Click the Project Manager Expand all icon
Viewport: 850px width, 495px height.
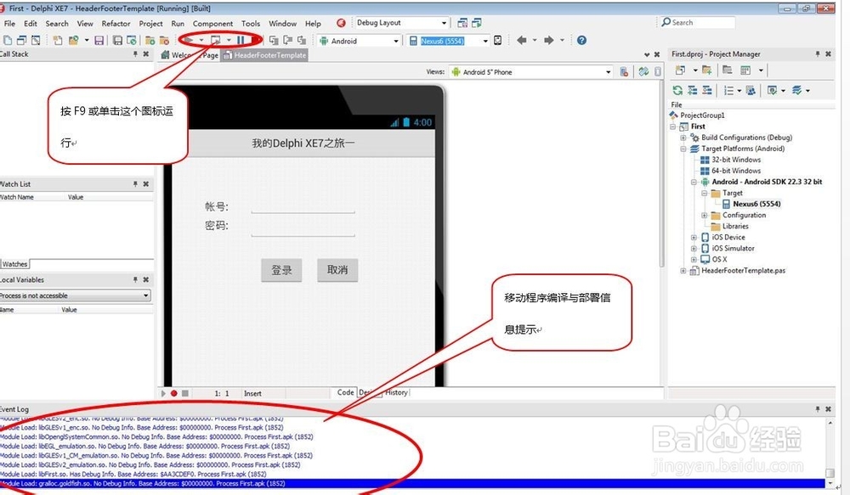[x=692, y=91]
